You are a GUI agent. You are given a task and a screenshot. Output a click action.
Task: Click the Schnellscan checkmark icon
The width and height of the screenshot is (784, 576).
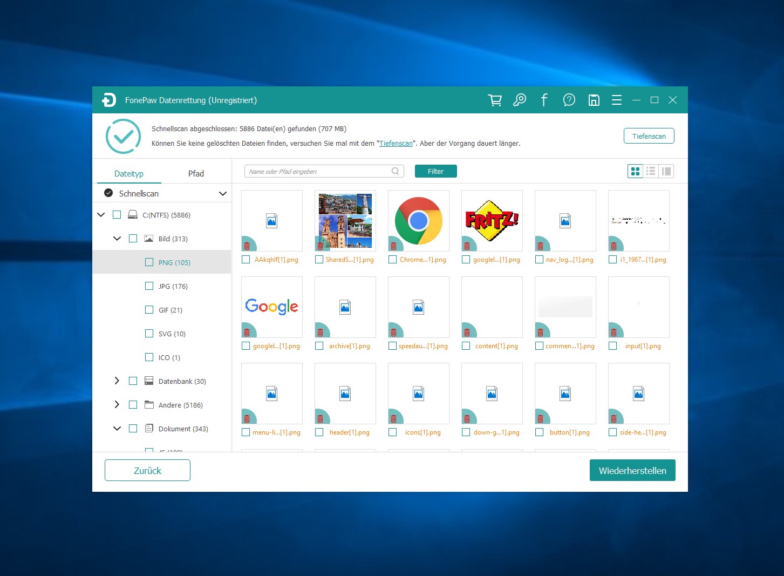108,193
